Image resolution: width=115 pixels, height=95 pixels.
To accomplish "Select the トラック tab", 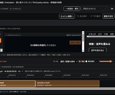I will coord(92,34).
